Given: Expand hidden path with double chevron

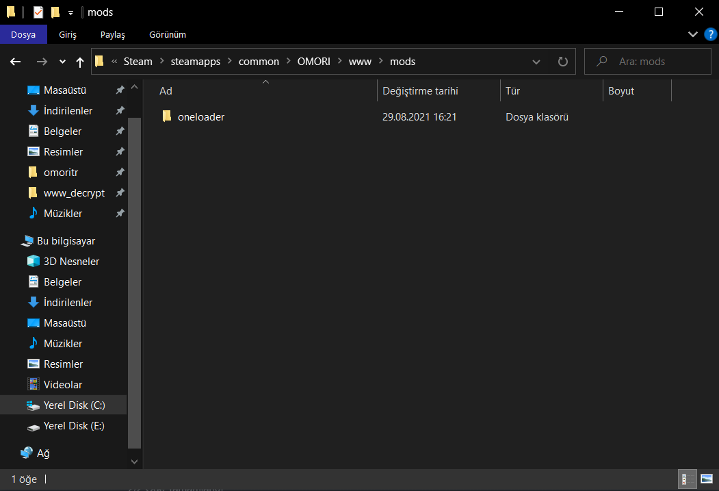Looking at the screenshot, I should (x=114, y=62).
